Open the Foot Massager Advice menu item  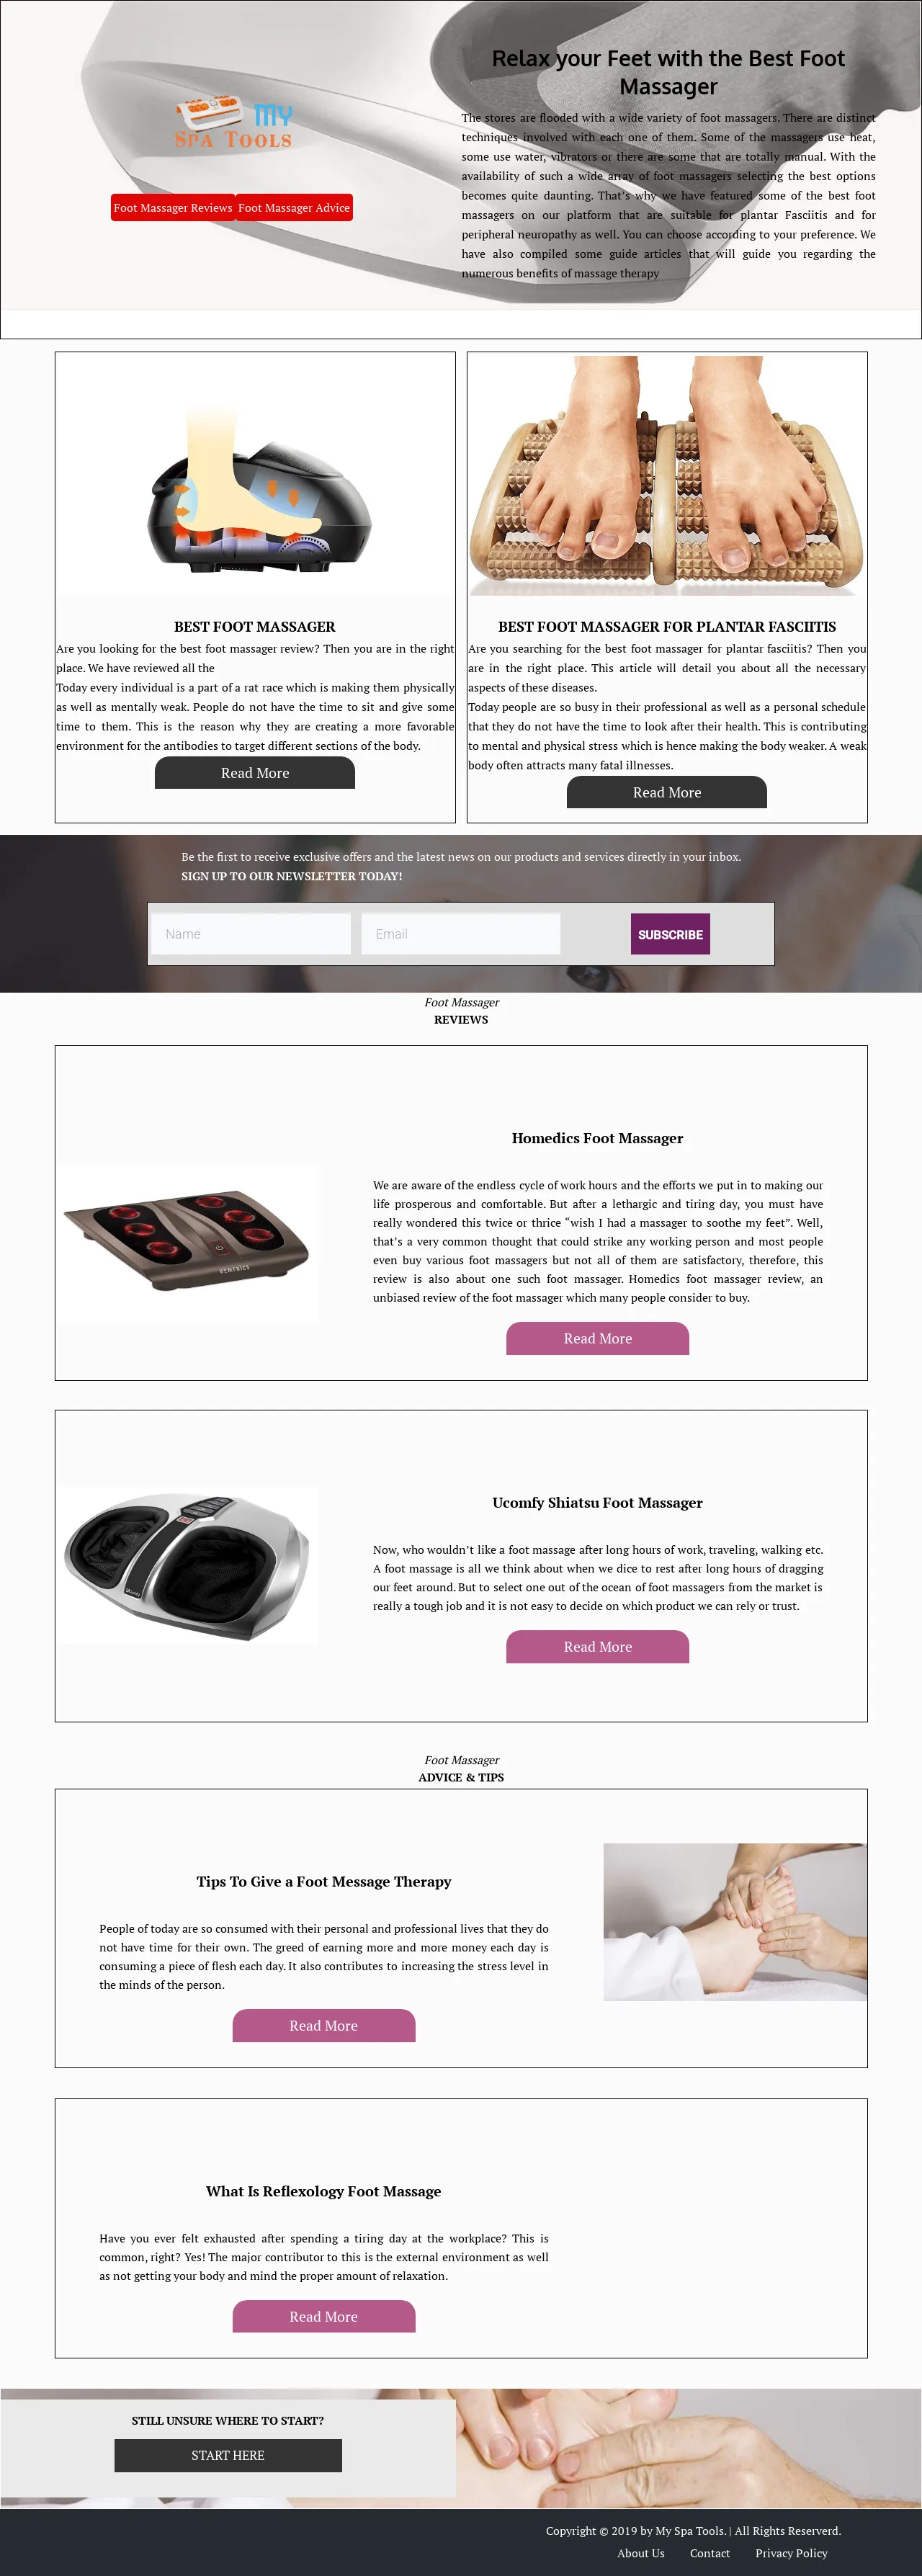click(x=294, y=208)
